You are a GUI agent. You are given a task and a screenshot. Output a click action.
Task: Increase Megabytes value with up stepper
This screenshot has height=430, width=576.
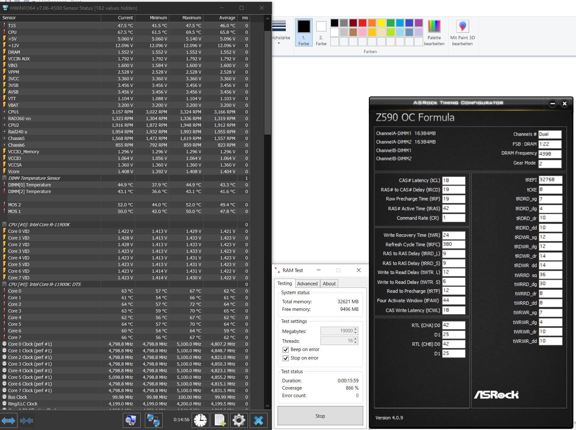click(x=356, y=329)
